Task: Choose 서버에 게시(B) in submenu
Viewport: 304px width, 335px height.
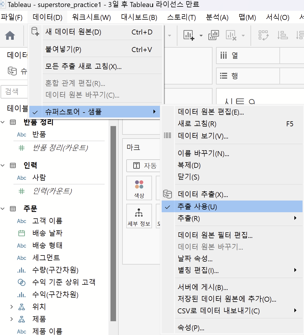Action: click(x=232, y=287)
